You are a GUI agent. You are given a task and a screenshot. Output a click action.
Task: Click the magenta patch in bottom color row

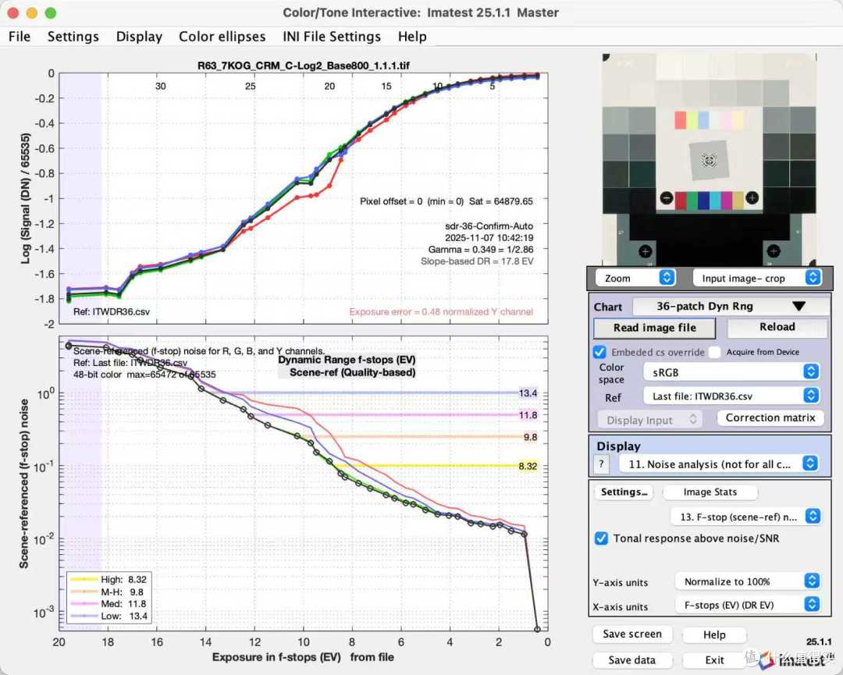(x=727, y=201)
